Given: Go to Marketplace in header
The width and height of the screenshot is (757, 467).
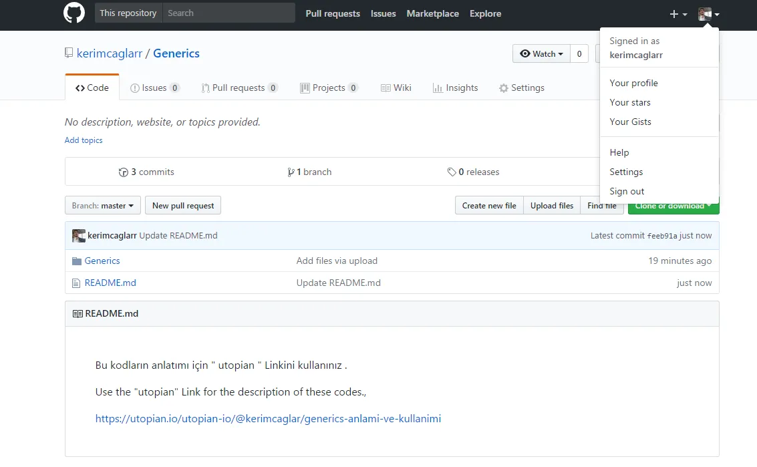Looking at the screenshot, I should [x=432, y=13].
